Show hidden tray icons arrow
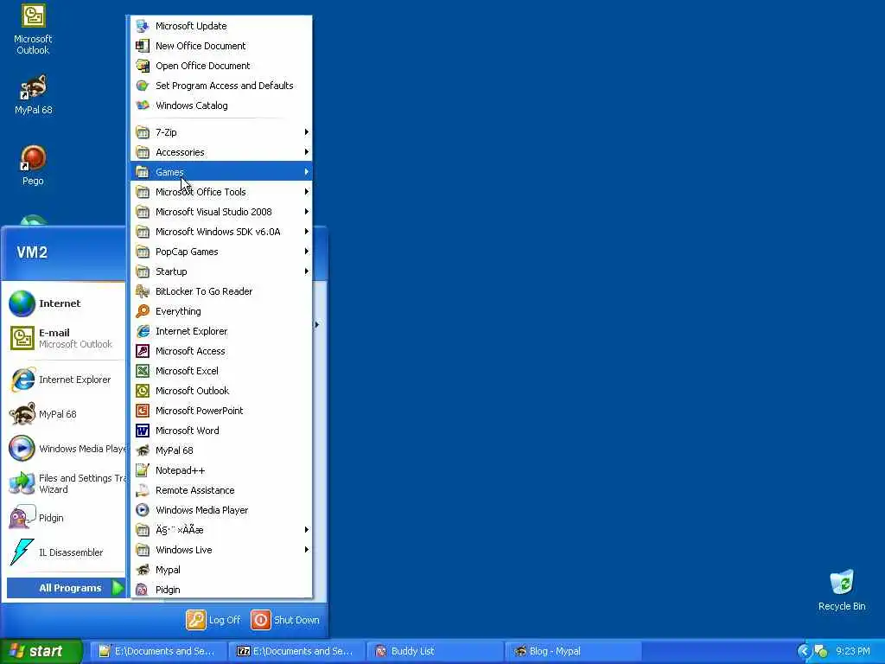 tap(804, 652)
